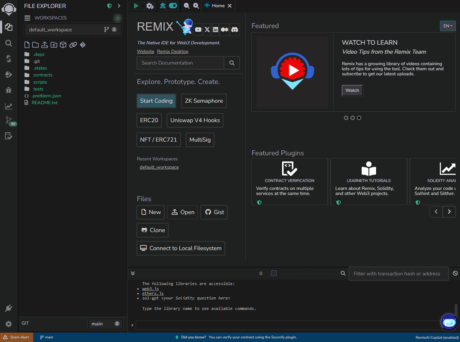The image size is (460, 342).
Task: Open the Solidity static analysis chart icon
Action: pos(9,106)
